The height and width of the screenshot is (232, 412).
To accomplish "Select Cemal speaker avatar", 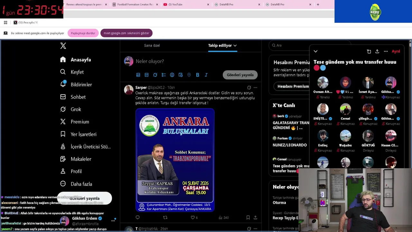I will (345, 109).
